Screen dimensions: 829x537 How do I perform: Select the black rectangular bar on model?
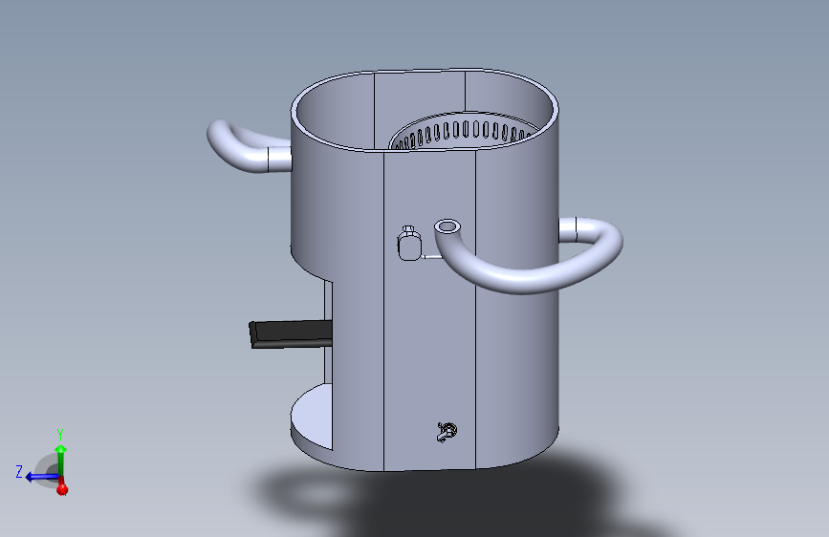click(x=291, y=334)
